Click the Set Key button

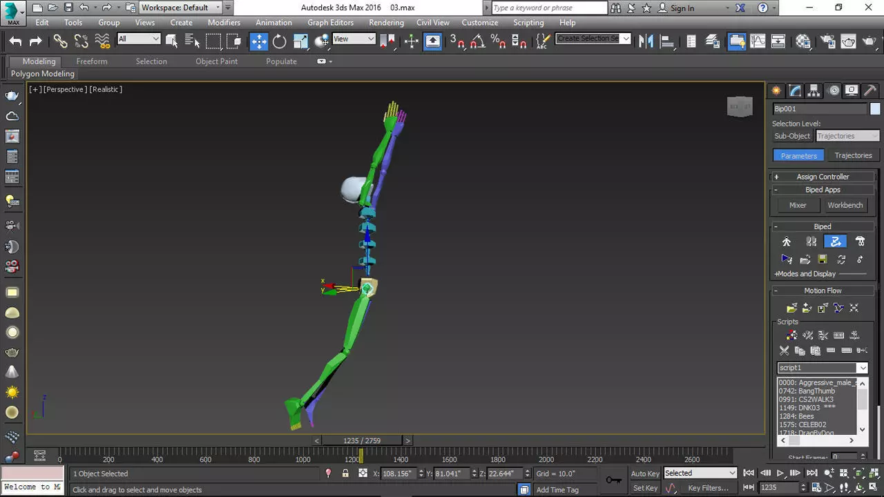(x=645, y=488)
